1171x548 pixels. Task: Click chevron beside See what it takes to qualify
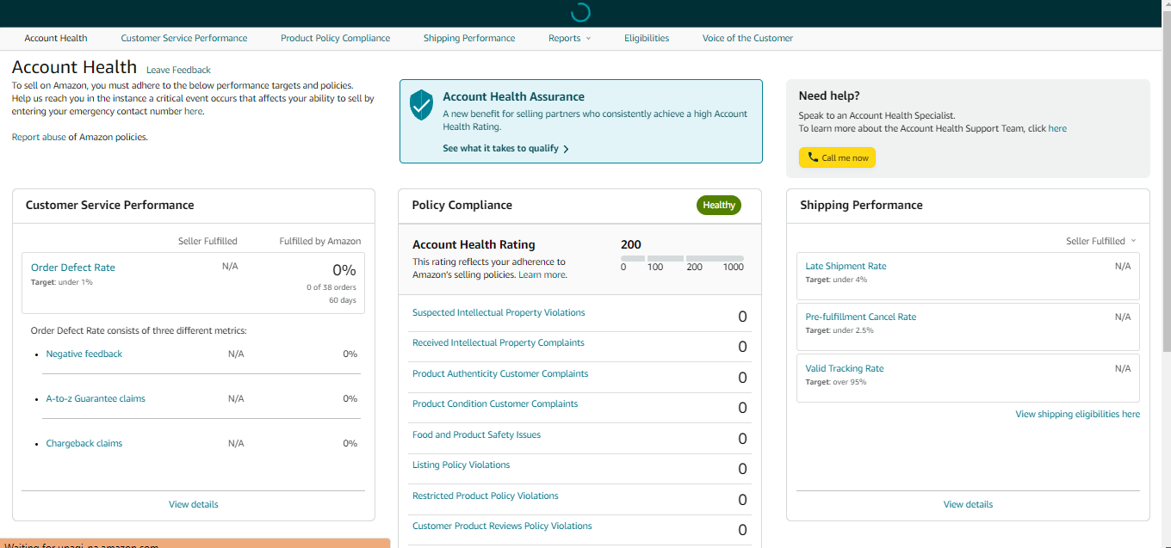(566, 149)
